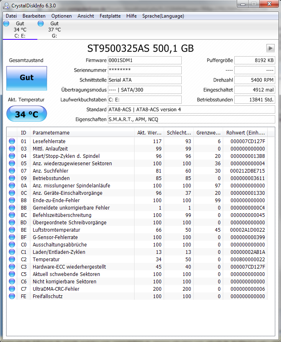Viewport: 281px width, 342px height.
Task: Click the blue Gut health status button
Action: coord(27,78)
